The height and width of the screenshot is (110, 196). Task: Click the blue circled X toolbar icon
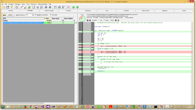pos(37,7)
